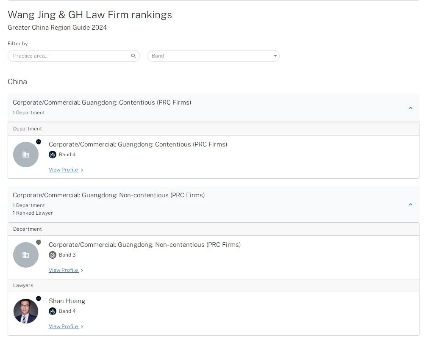Click the building avatar for Contentious department
This screenshot has height=340, width=425.
(x=26, y=155)
